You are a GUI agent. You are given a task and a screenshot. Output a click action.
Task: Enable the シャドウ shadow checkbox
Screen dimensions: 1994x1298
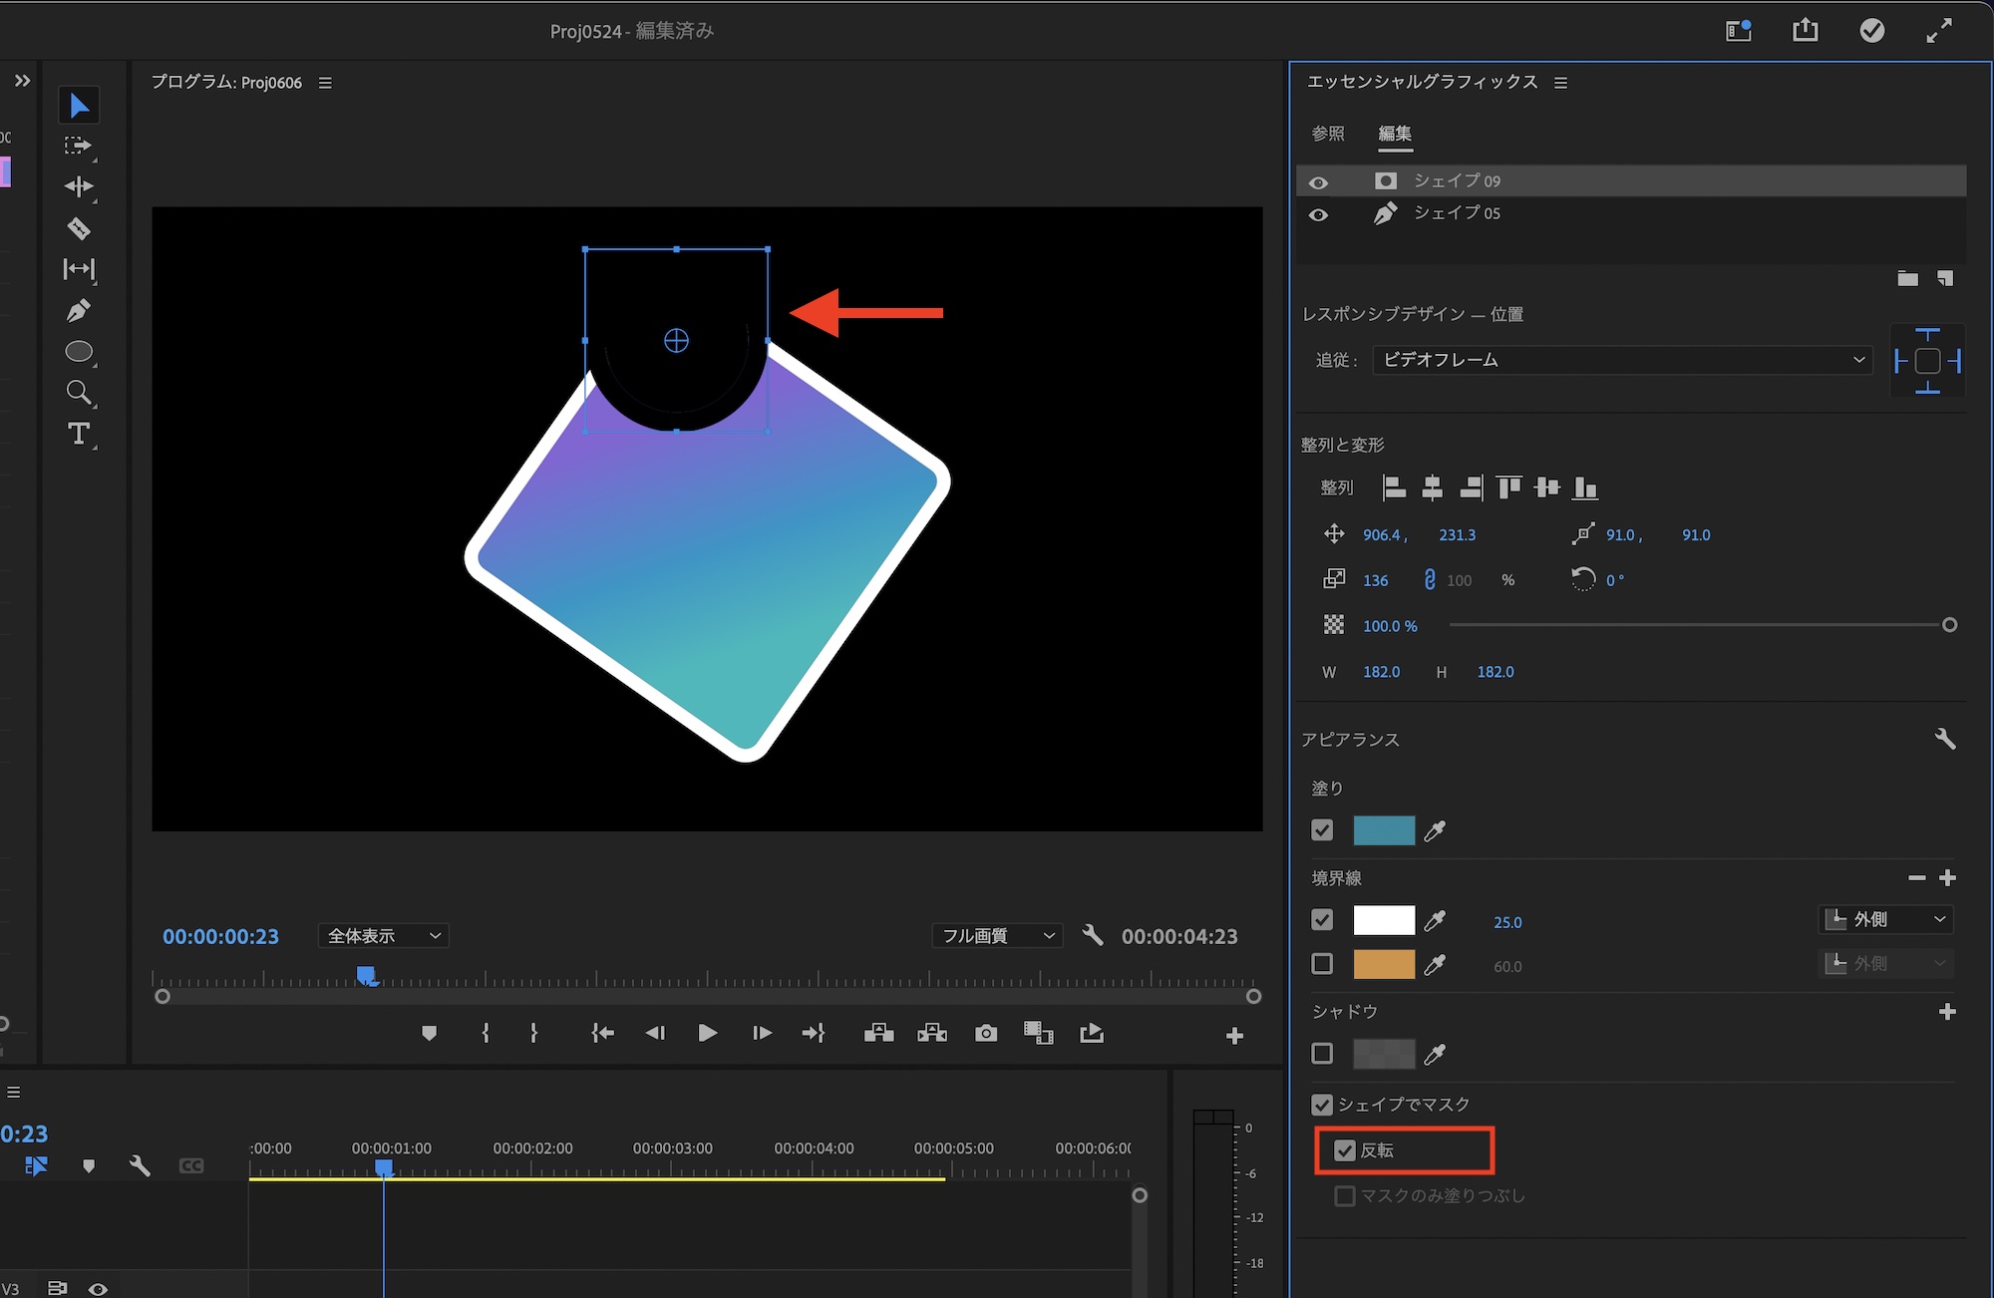(1322, 1054)
